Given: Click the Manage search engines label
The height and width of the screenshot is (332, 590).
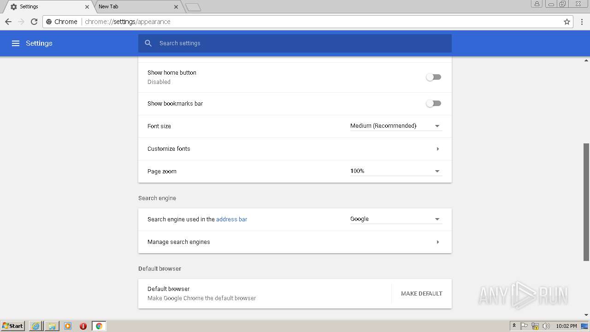Looking at the screenshot, I should 179,242.
